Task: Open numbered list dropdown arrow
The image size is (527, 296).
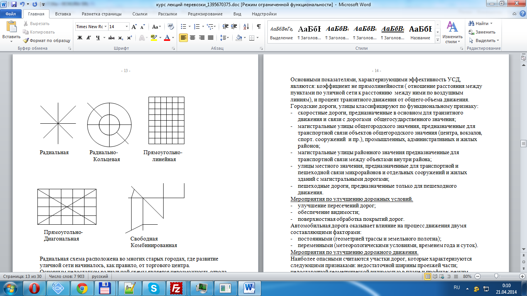Action: pyautogui.click(x=203, y=27)
